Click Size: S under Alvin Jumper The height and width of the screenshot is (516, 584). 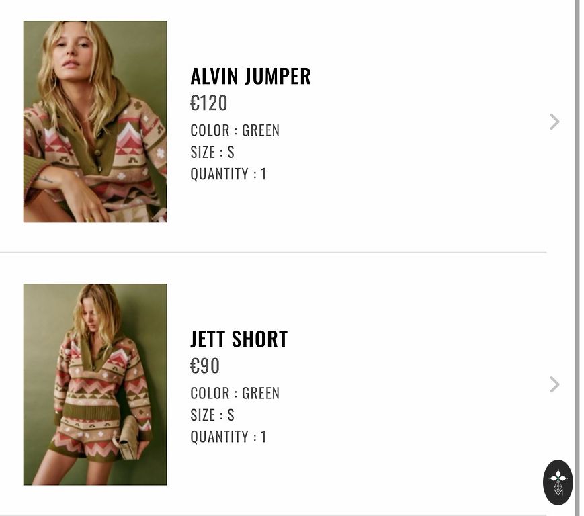click(x=212, y=153)
